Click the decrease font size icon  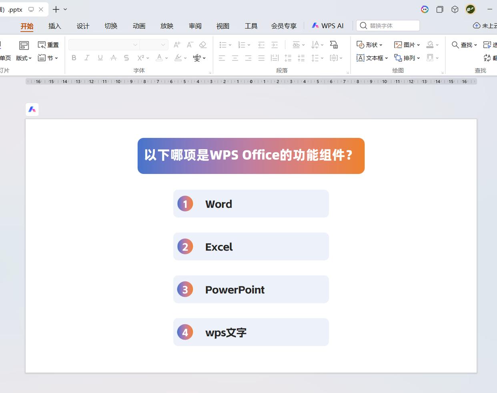(190, 45)
